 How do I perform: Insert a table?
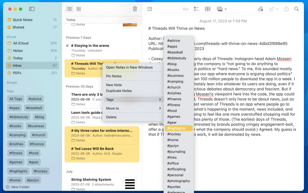tap(208, 9)
